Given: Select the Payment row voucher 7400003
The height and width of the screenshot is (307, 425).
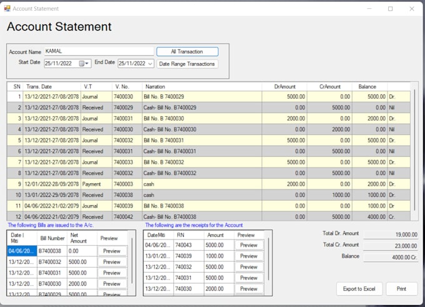Looking at the screenshot, I should tap(208, 184).
